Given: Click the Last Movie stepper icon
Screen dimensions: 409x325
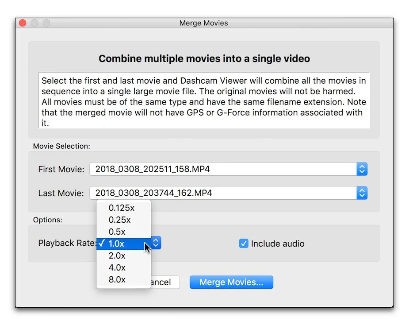Looking at the screenshot, I should pos(361,193).
